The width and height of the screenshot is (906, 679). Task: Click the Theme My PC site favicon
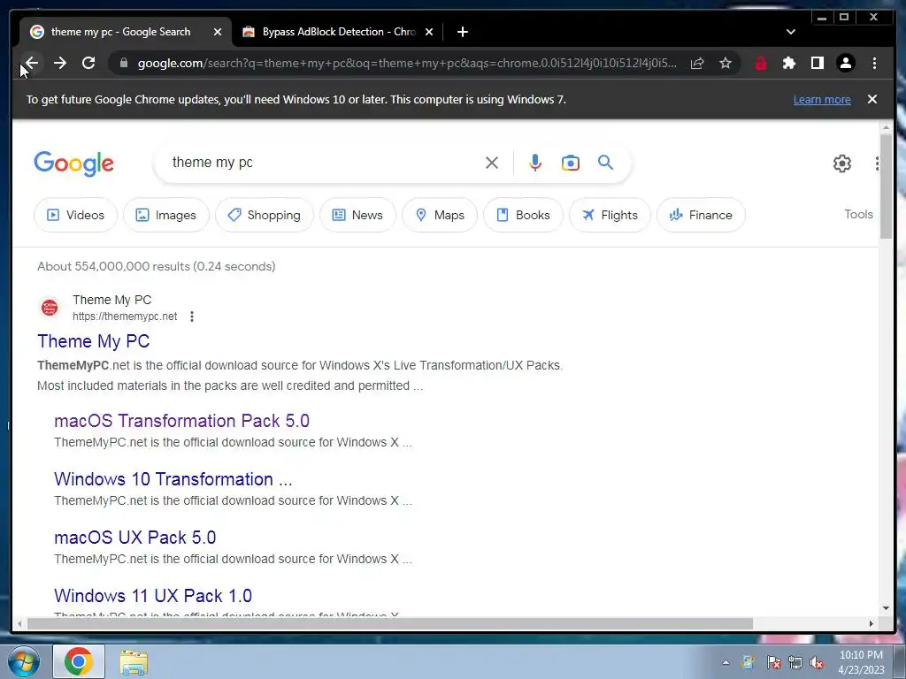[x=50, y=307]
